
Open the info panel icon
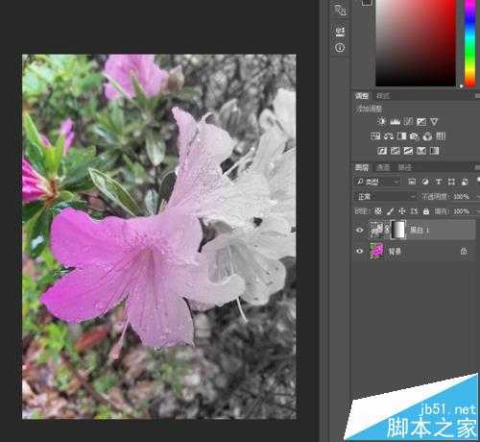tap(340, 48)
